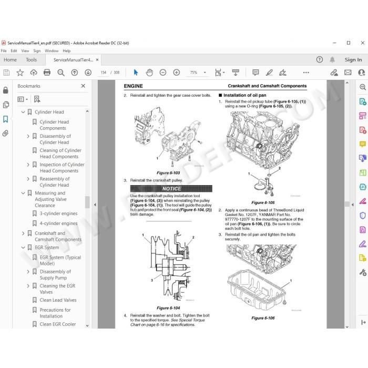
Task: Open the find text magnifier tool
Action: (x=61, y=73)
